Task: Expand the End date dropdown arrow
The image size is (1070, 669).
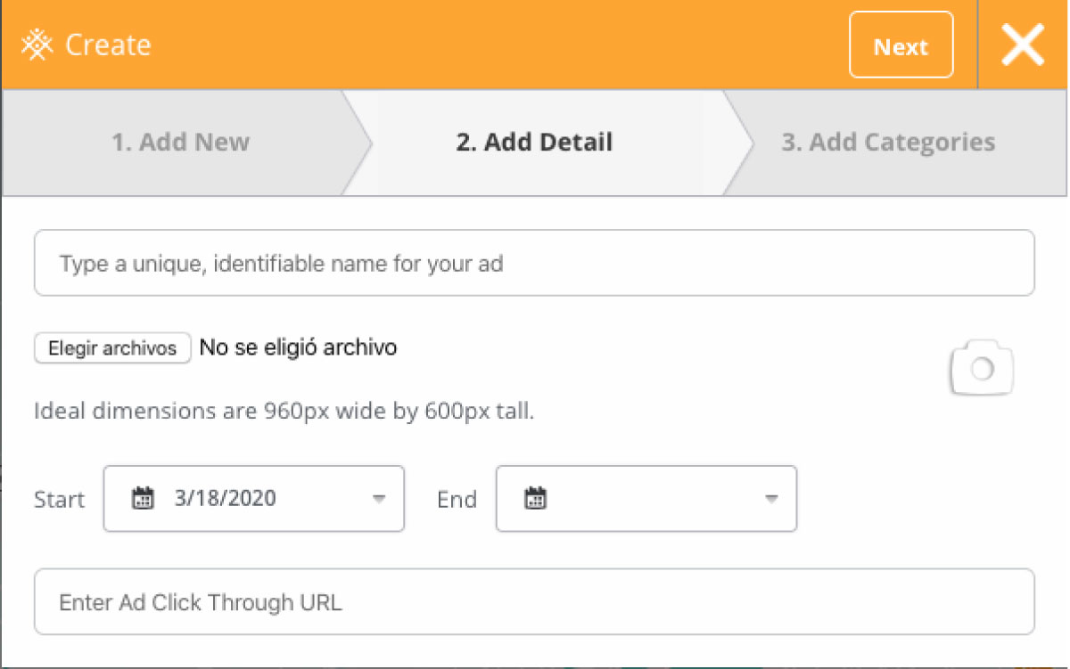Action: click(771, 499)
